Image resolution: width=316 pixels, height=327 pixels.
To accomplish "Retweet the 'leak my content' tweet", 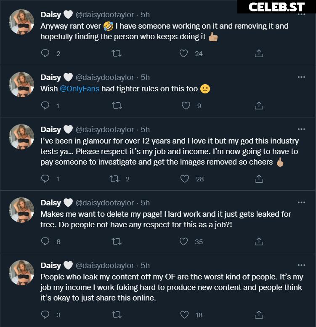I will 117,314.
